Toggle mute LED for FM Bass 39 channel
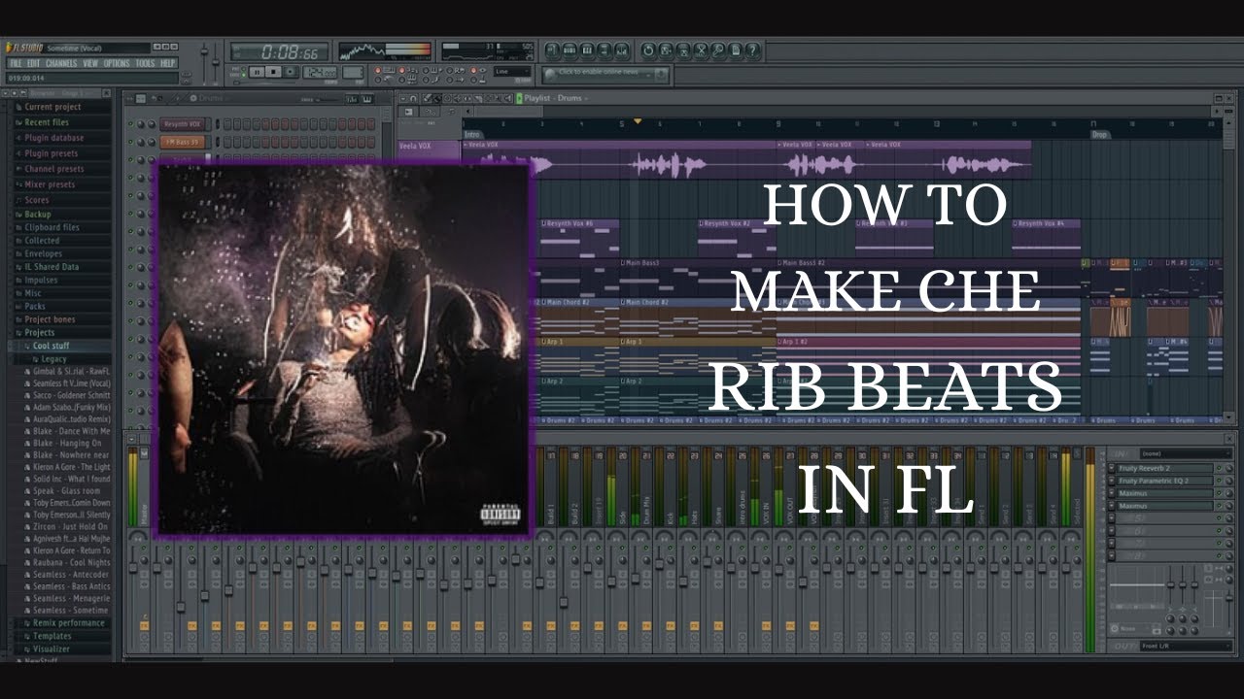1244x699 pixels. (x=131, y=142)
